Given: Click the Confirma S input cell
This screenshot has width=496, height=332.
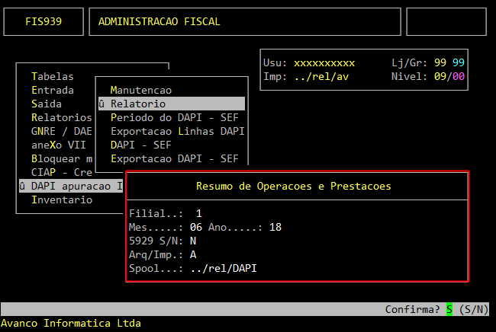Looking at the screenshot, I should (449, 309).
